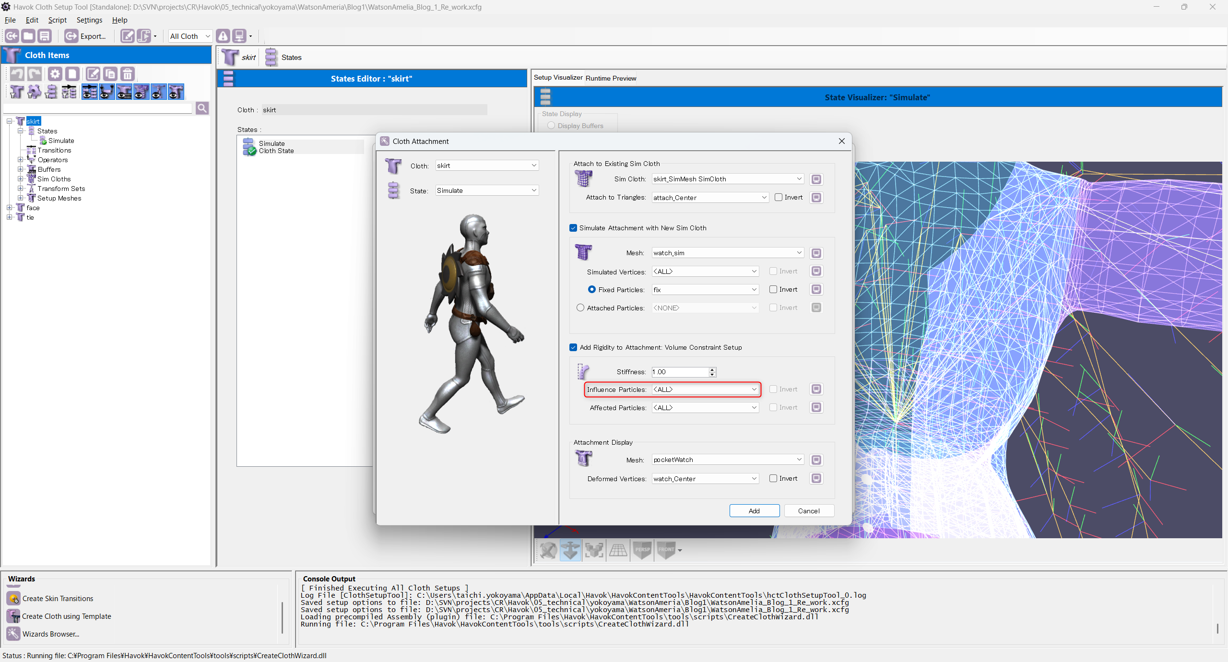Uncheck Add Rigidity to Attachment checkbox
1228x662 pixels.
coord(573,347)
